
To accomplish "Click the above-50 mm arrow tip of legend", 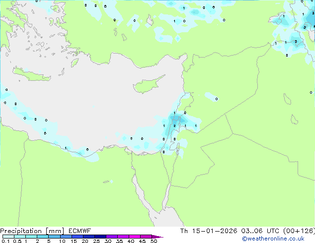I will click(x=157, y=237).
